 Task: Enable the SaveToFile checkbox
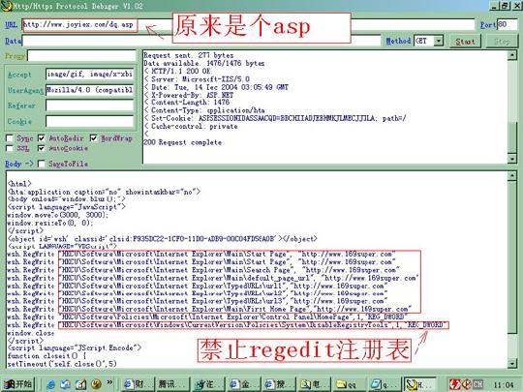point(42,164)
